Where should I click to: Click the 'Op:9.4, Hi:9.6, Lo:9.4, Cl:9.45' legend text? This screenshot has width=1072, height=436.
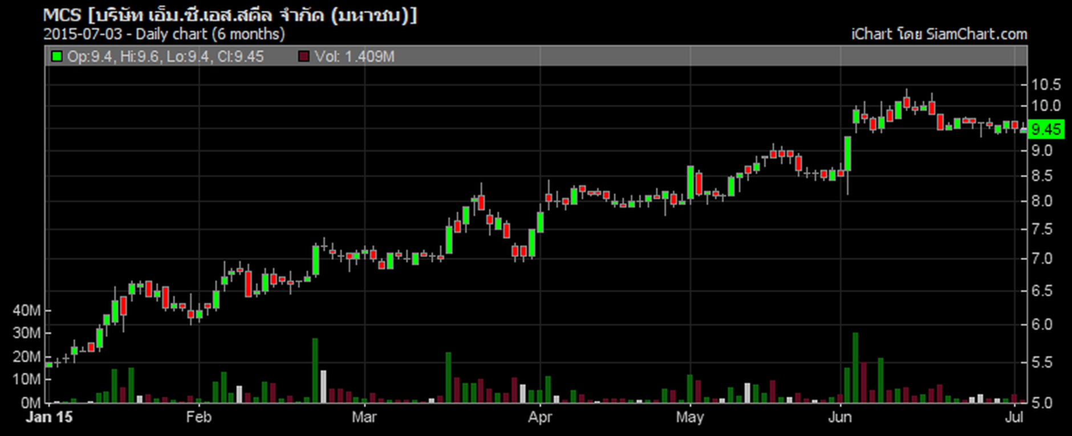165,56
